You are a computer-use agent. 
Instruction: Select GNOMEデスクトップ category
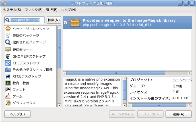(x=31, y=56)
